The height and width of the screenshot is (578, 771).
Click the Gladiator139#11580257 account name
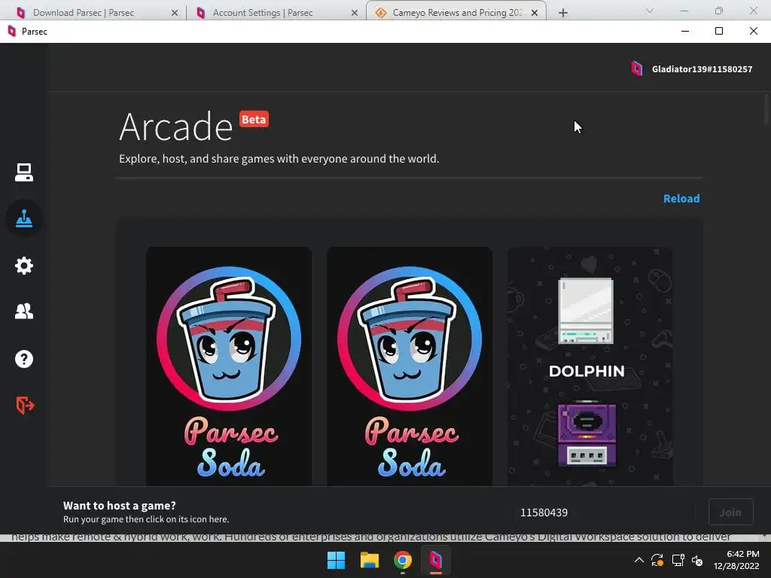click(702, 69)
